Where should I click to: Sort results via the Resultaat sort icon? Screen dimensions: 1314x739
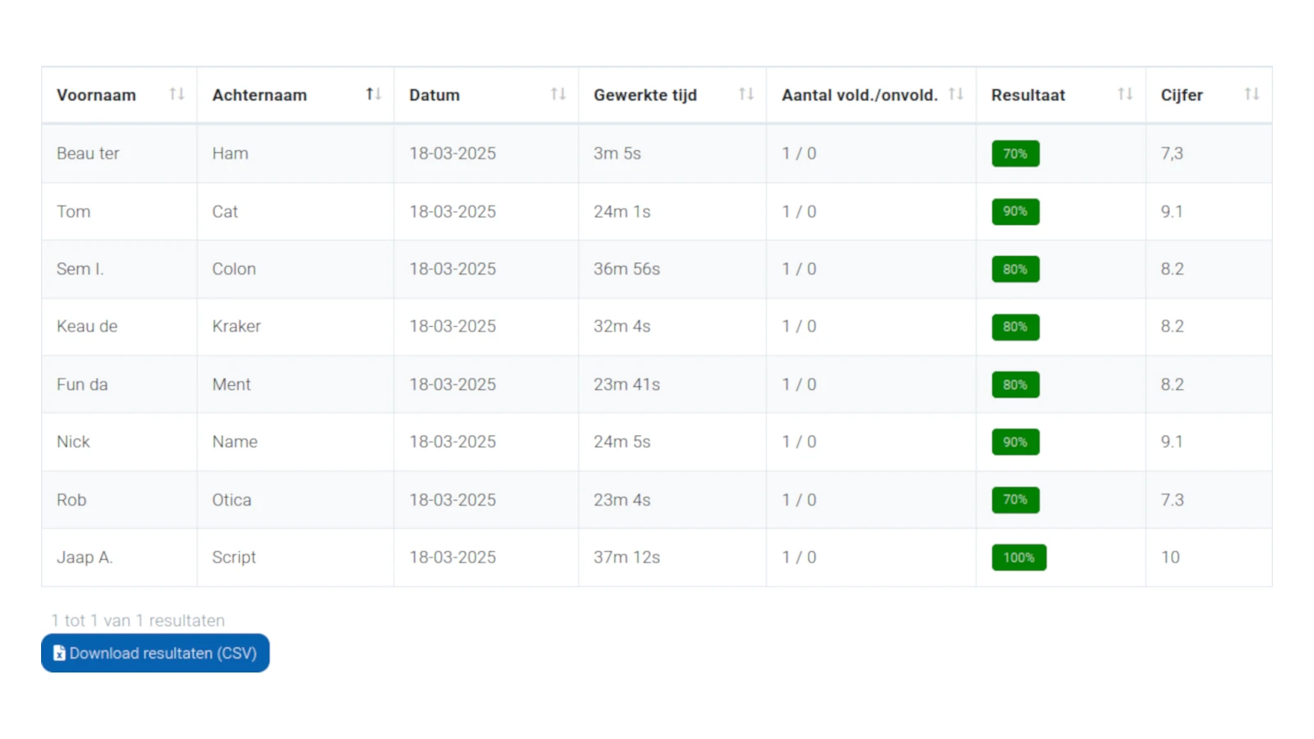pos(1123,94)
